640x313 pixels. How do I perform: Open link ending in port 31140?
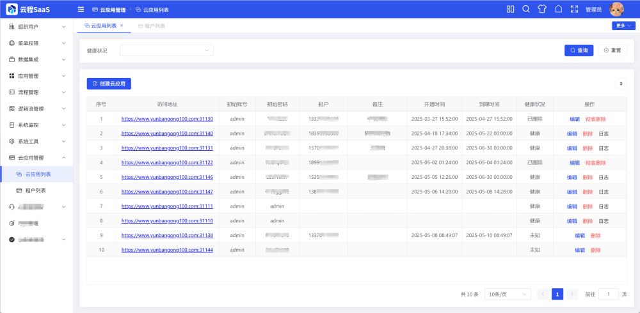(167, 134)
